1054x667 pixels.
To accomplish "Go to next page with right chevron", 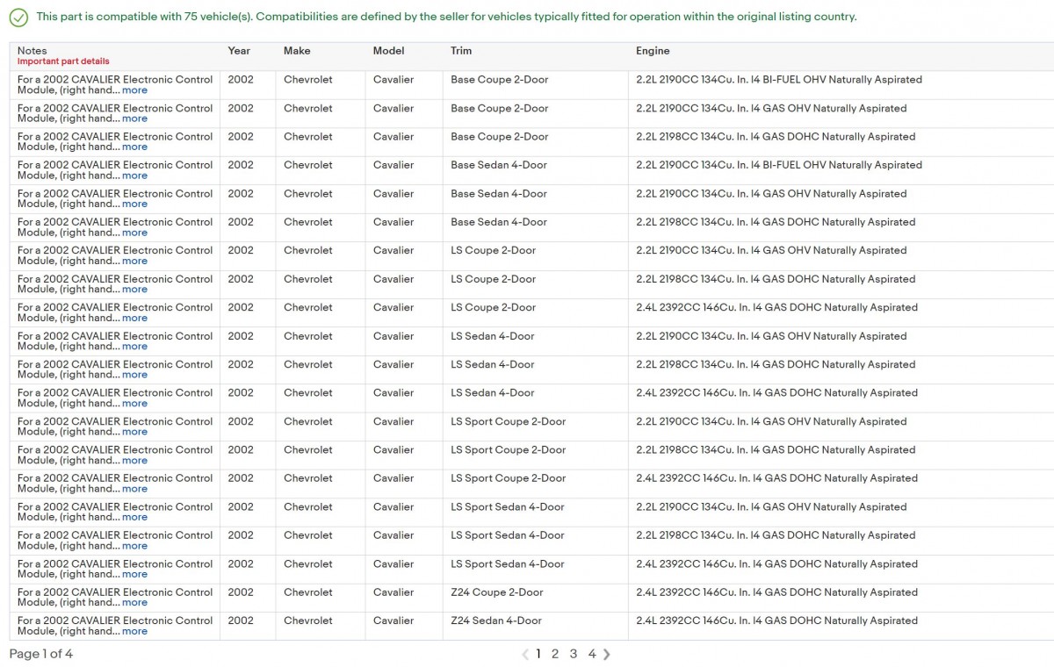I will pos(607,654).
